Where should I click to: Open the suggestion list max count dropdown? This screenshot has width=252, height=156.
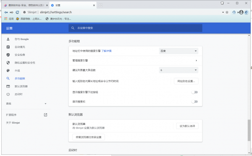178,70
